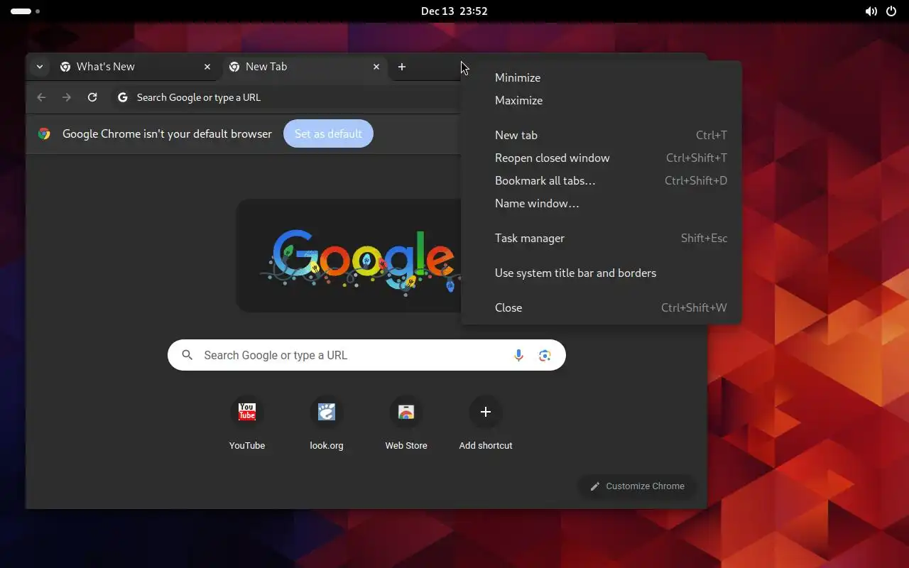Start voice search with microphone icon
Image resolution: width=909 pixels, height=568 pixels.
(x=518, y=355)
